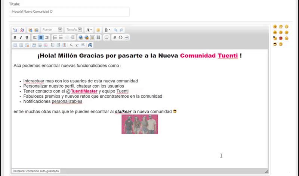Switch the editor mode with the A/A icon
This screenshot has height=176, width=299.
[15, 30]
